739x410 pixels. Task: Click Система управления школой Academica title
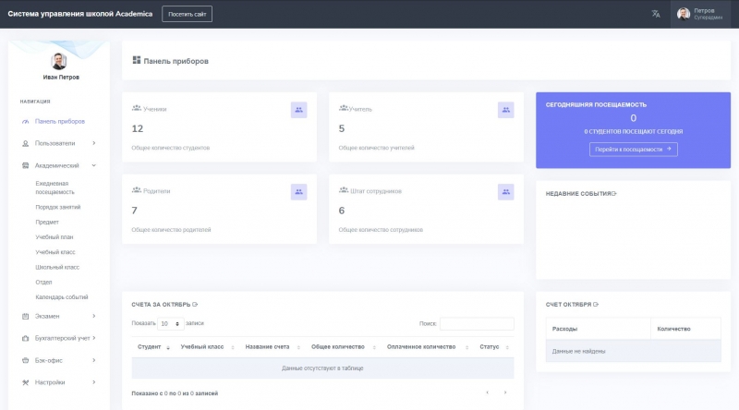(x=80, y=14)
